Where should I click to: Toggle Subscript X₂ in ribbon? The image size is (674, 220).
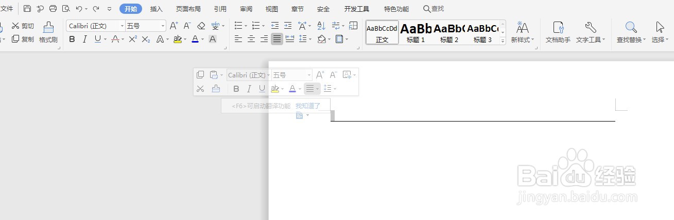(x=146, y=39)
